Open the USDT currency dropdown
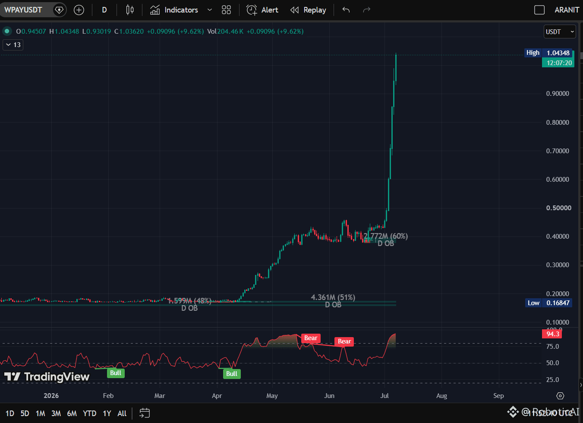Image resolution: width=583 pixels, height=423 pixels. click(560, 32)
